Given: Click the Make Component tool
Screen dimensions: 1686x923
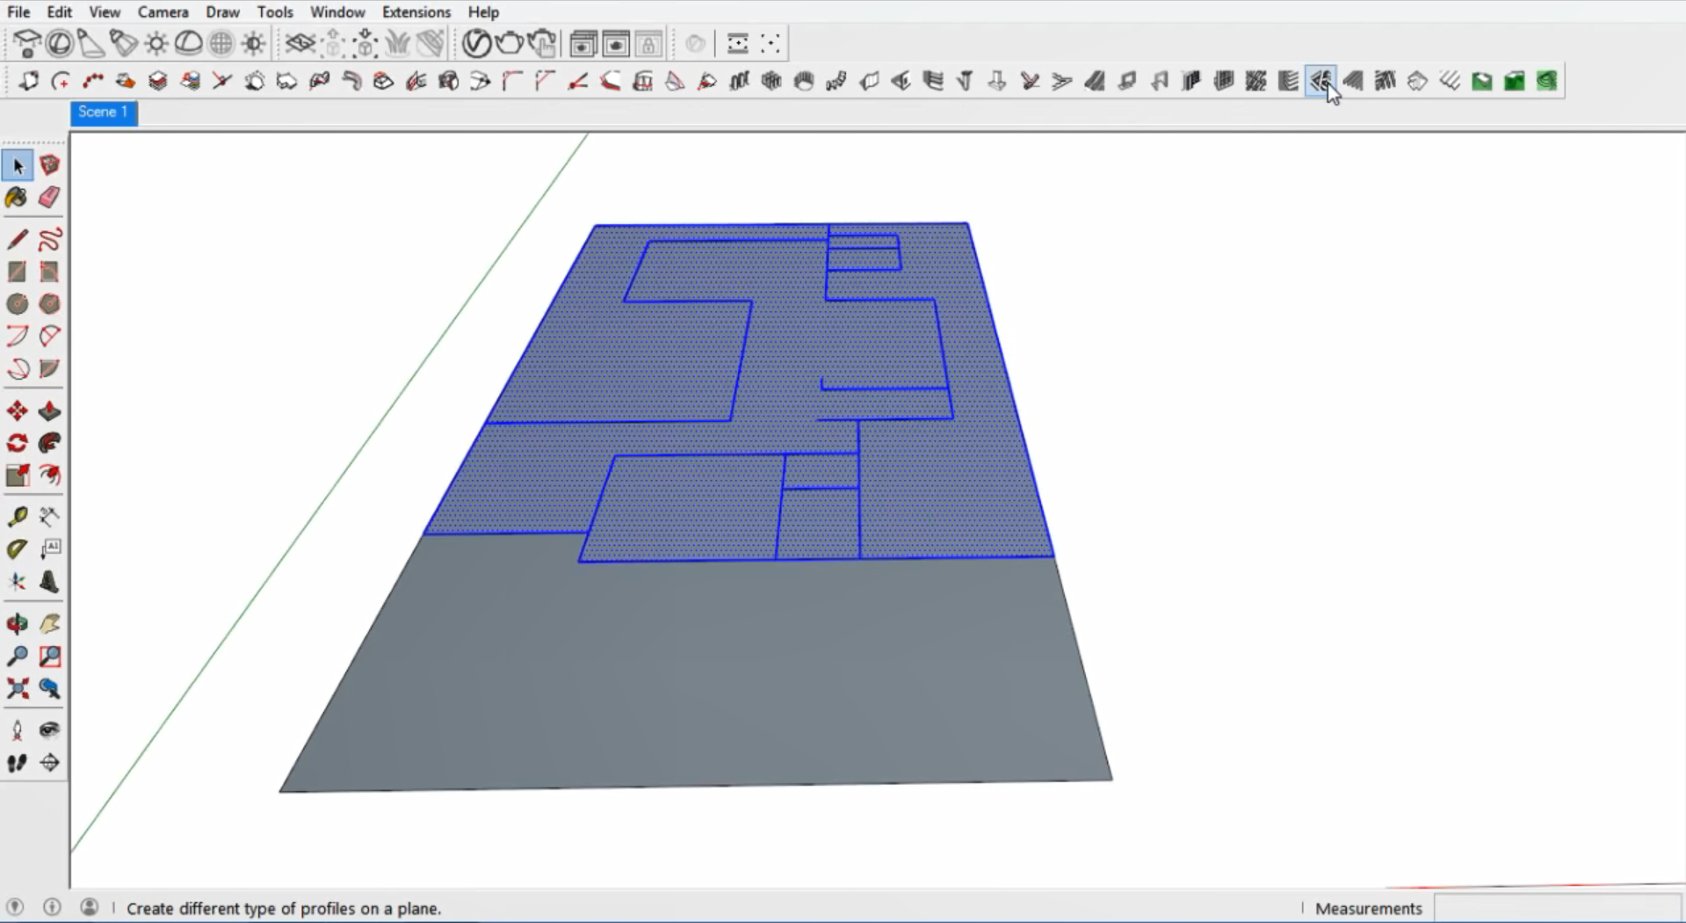Looking at the screenshot, I should point(50,165).
